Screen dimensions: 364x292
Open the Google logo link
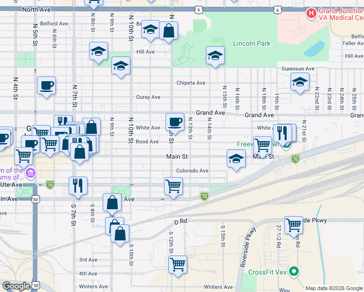[16, 286]
